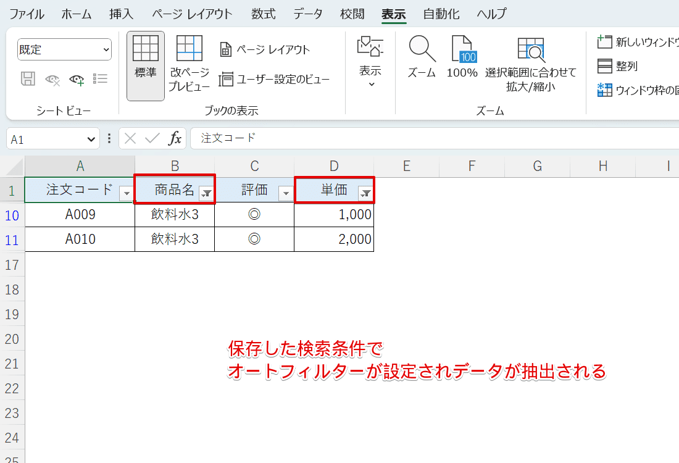This screenshot has height=463, width=679.
Task: Select column F header
Action: coord(472,166)
